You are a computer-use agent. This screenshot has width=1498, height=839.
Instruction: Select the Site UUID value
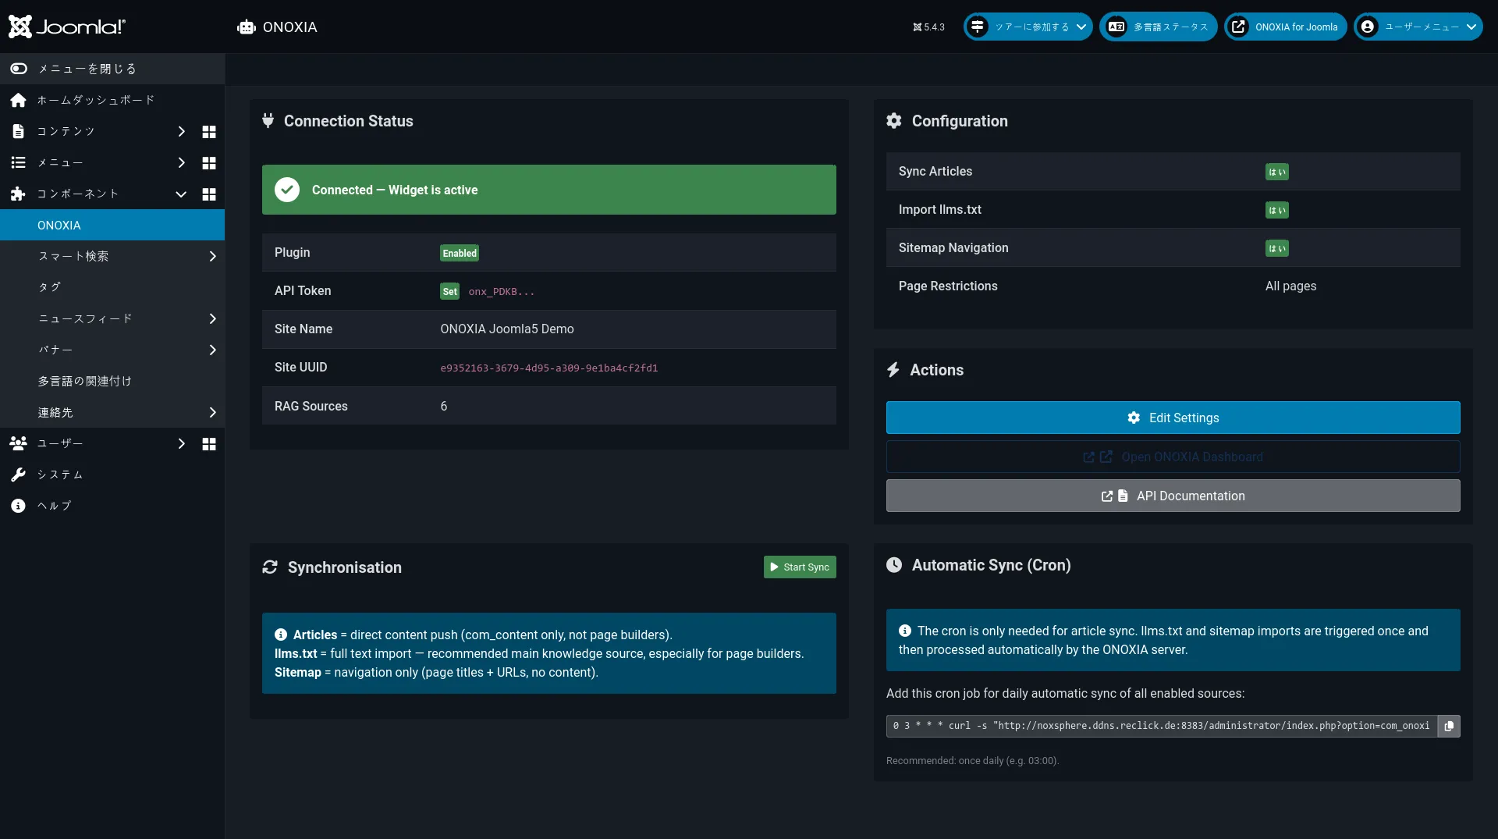[x=549, y=368]
